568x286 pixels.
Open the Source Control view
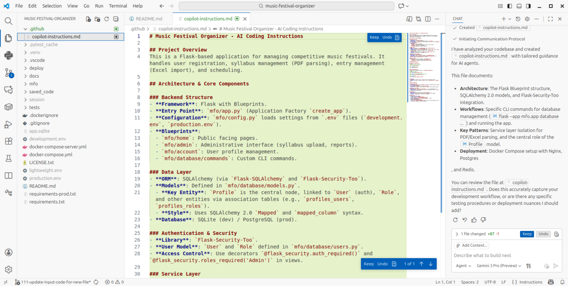pyautogui.click(x=9, y=73)
